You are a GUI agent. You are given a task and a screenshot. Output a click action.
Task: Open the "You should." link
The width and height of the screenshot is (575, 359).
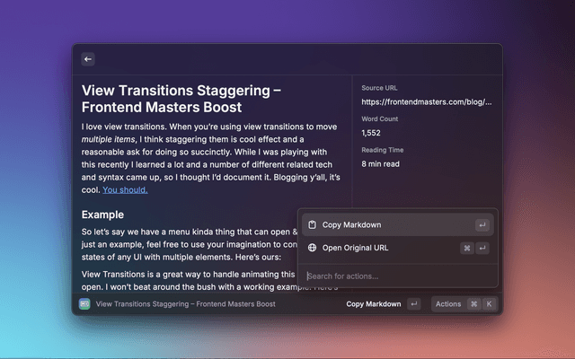[x=125, y=189]
